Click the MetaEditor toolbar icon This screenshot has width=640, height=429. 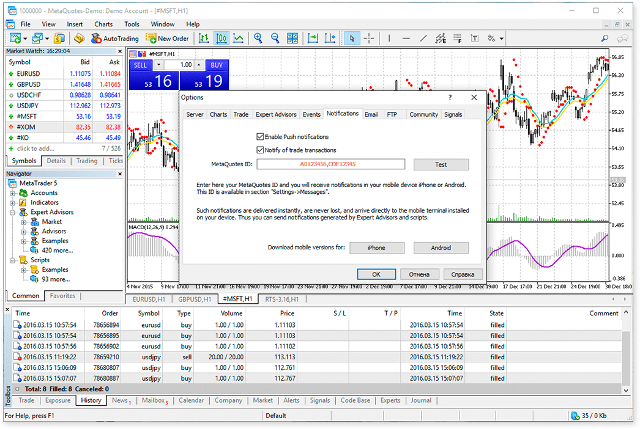[79, 38]
